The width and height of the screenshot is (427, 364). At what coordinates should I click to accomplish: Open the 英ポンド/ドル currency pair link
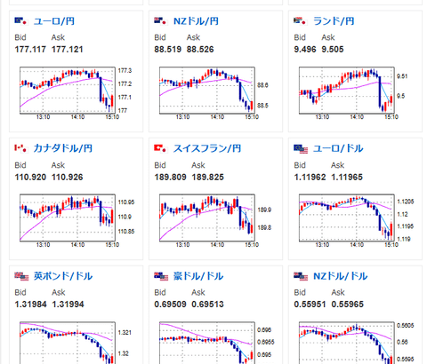tap(63, 276)
